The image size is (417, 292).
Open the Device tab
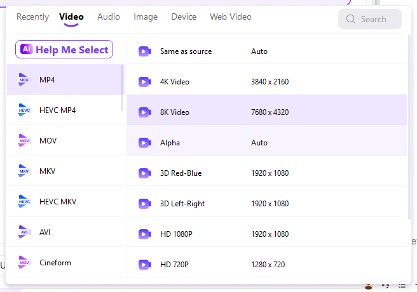pyautogui.click(x=184, y=17)
